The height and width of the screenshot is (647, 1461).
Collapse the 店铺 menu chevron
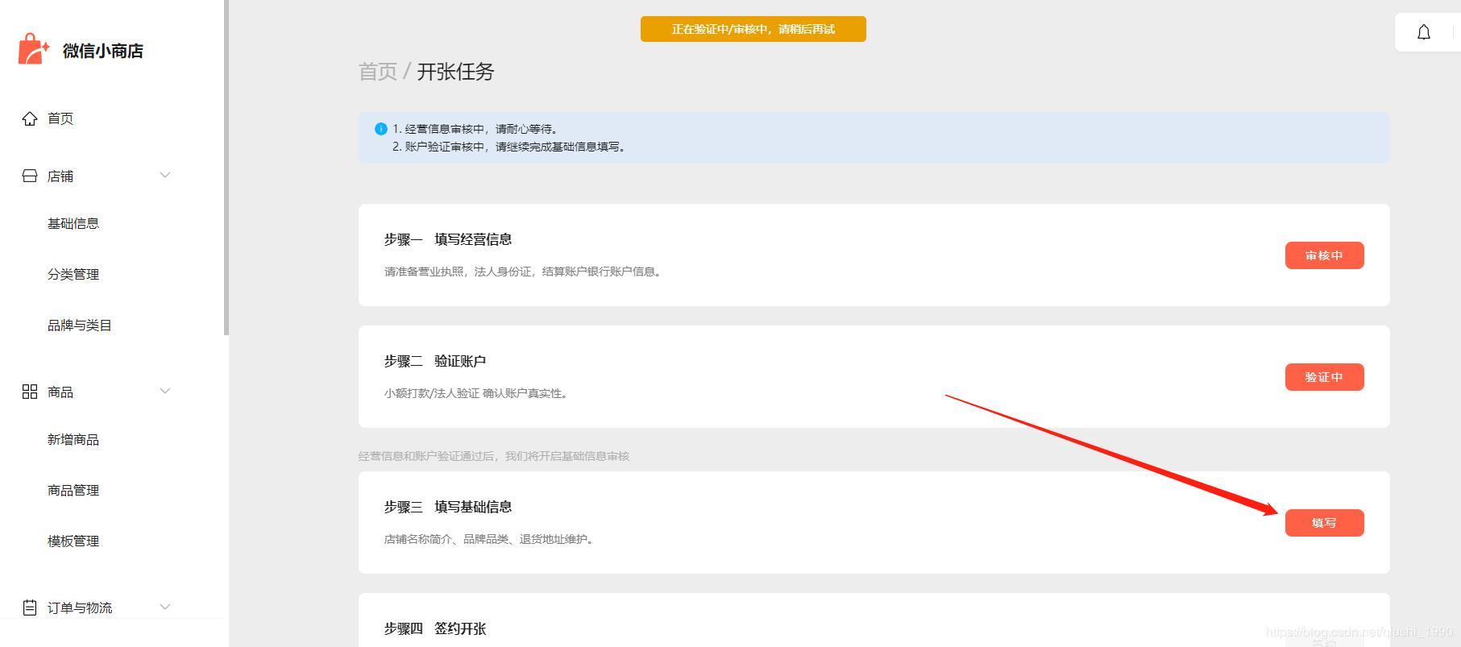[165, 176]
